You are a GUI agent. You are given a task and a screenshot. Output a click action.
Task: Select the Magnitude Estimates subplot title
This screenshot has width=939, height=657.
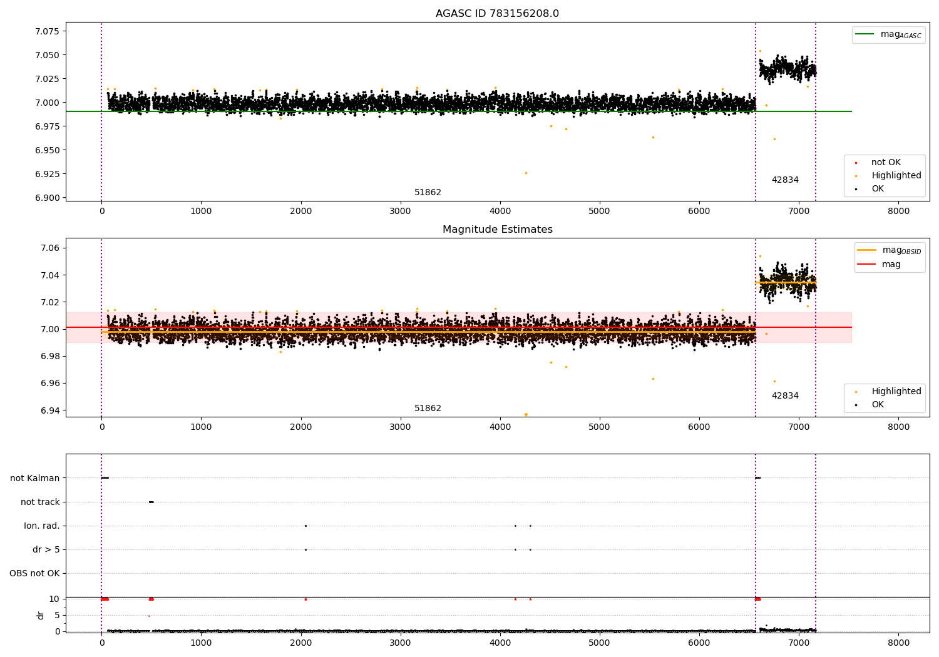tap(497, 230)
